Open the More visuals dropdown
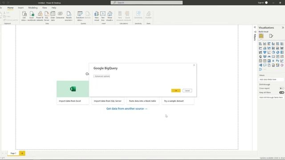The image size is (285, 160). pyautogui.click(x=110, y=16)
